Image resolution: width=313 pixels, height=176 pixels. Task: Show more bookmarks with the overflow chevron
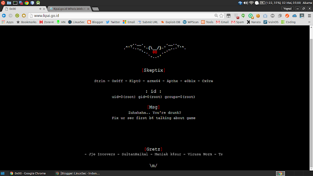[309, 22]
